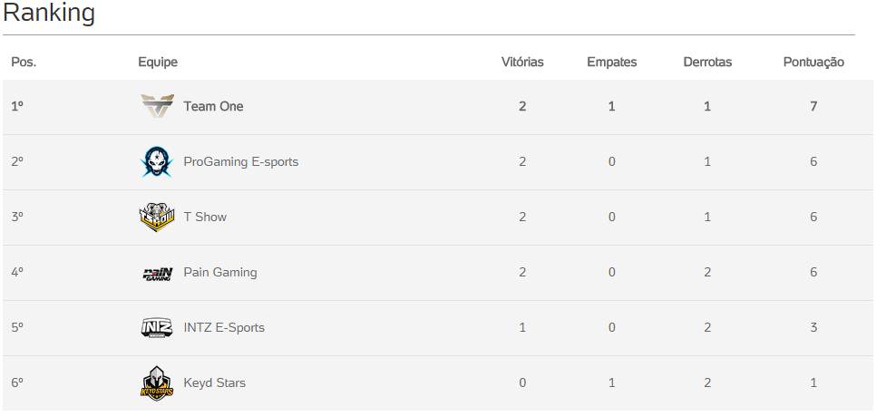Click the Keyd Stars helmet logo
The height and width of the screenshot is (416, 876).
tap(157, 383)
